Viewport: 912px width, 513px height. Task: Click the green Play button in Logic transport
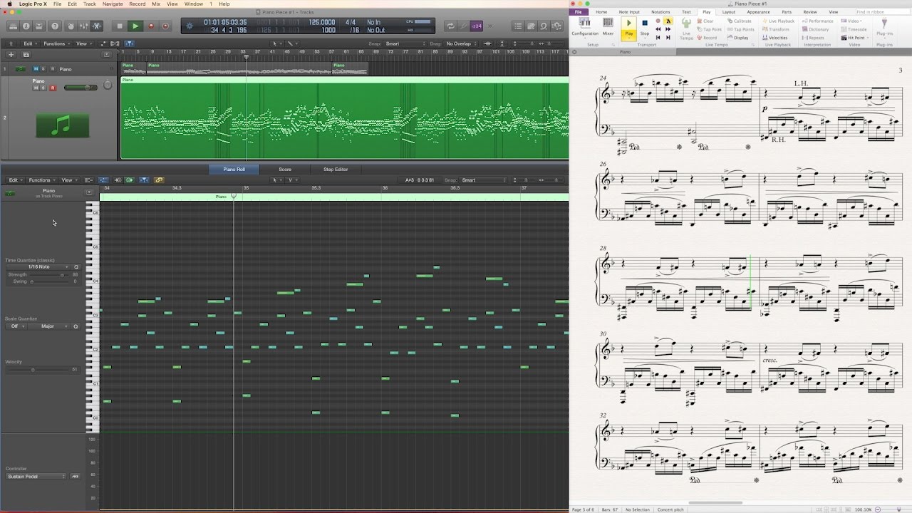click(x=135, y=26)
